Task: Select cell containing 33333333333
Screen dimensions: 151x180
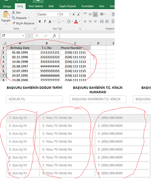Action: click(x=47, y=62)
